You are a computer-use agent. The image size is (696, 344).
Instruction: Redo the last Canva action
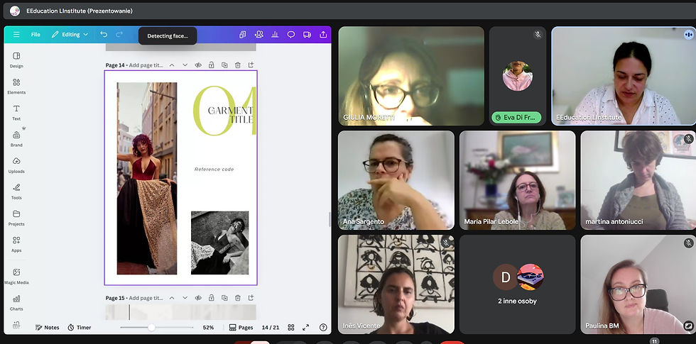click(119, 35)
